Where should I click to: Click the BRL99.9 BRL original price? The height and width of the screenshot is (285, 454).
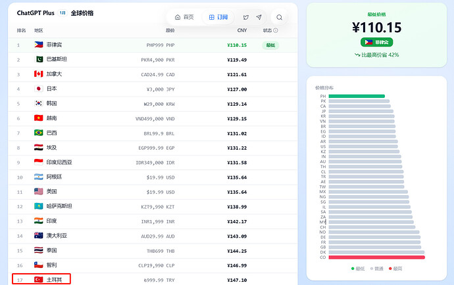point(159,133)
